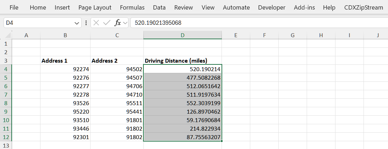Select cell with zip 95441
388x149 pixels.
117,111
